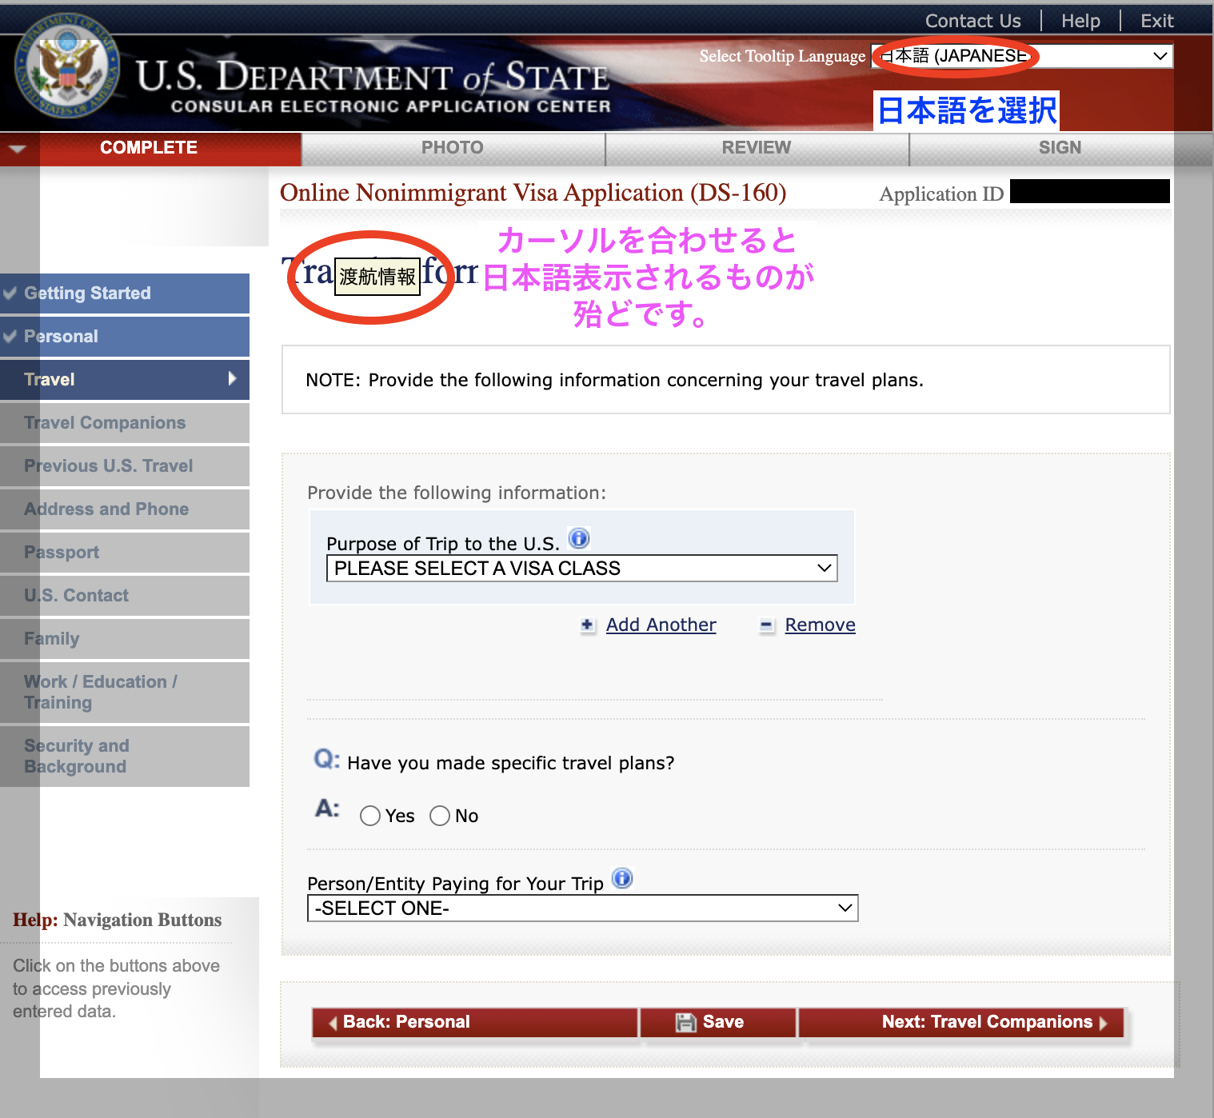Screen dimensions: 1214x1118
Task: Open Purpose of Trip info icon
Action: (x=579, y=539)
